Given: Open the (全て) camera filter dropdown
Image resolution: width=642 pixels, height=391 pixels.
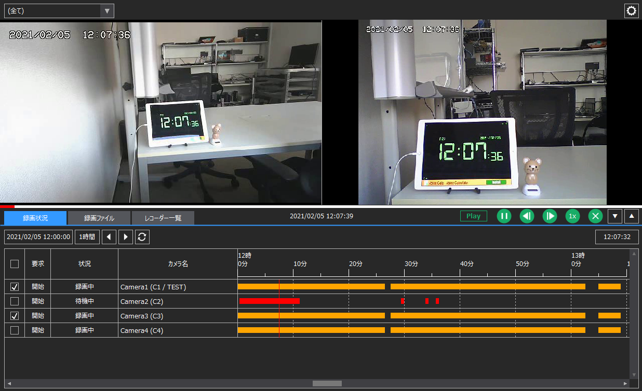Looking at the screenshot, I should point(59,10).
